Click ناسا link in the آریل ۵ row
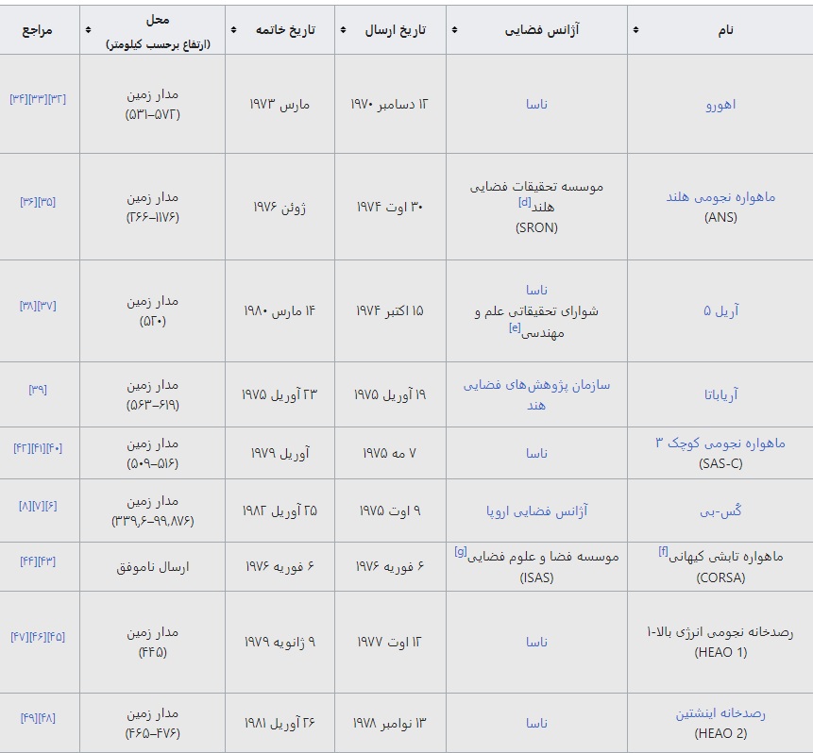Viewport: 813px width, 753px height. pos(536,291)
